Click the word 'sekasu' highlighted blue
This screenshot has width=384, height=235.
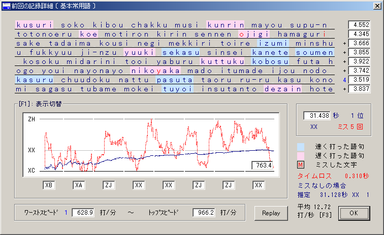click(x=181, y=52)
